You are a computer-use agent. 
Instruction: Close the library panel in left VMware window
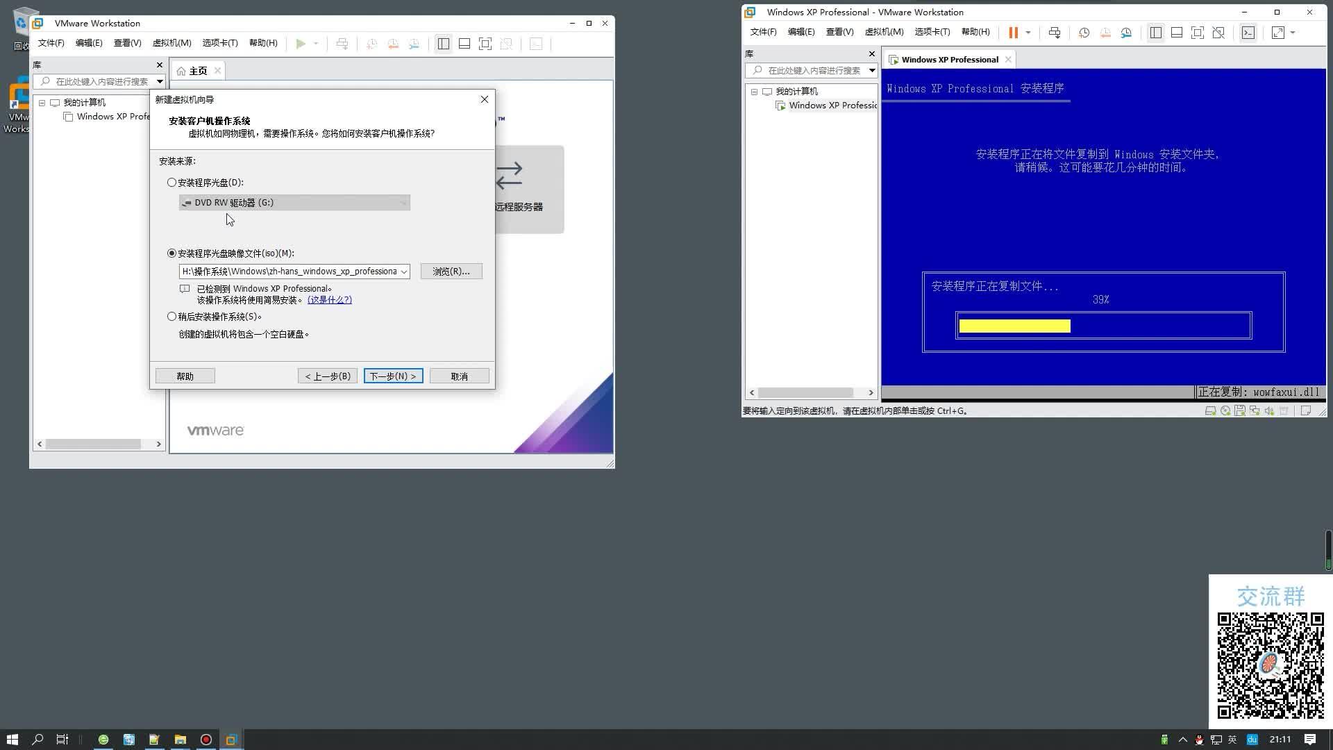(160, 65)
